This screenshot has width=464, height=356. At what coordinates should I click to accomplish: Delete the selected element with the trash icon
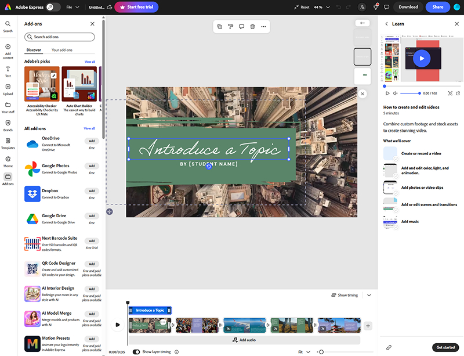click(x=252, y=26)
